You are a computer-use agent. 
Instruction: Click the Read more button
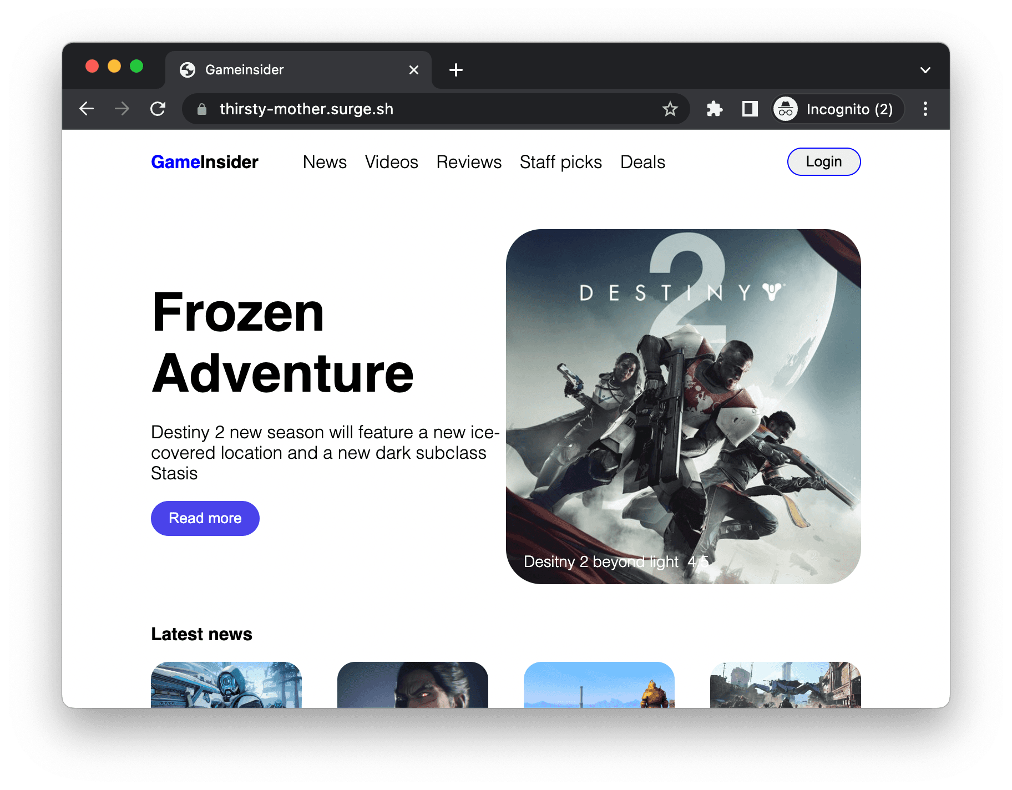coord(205,518)
